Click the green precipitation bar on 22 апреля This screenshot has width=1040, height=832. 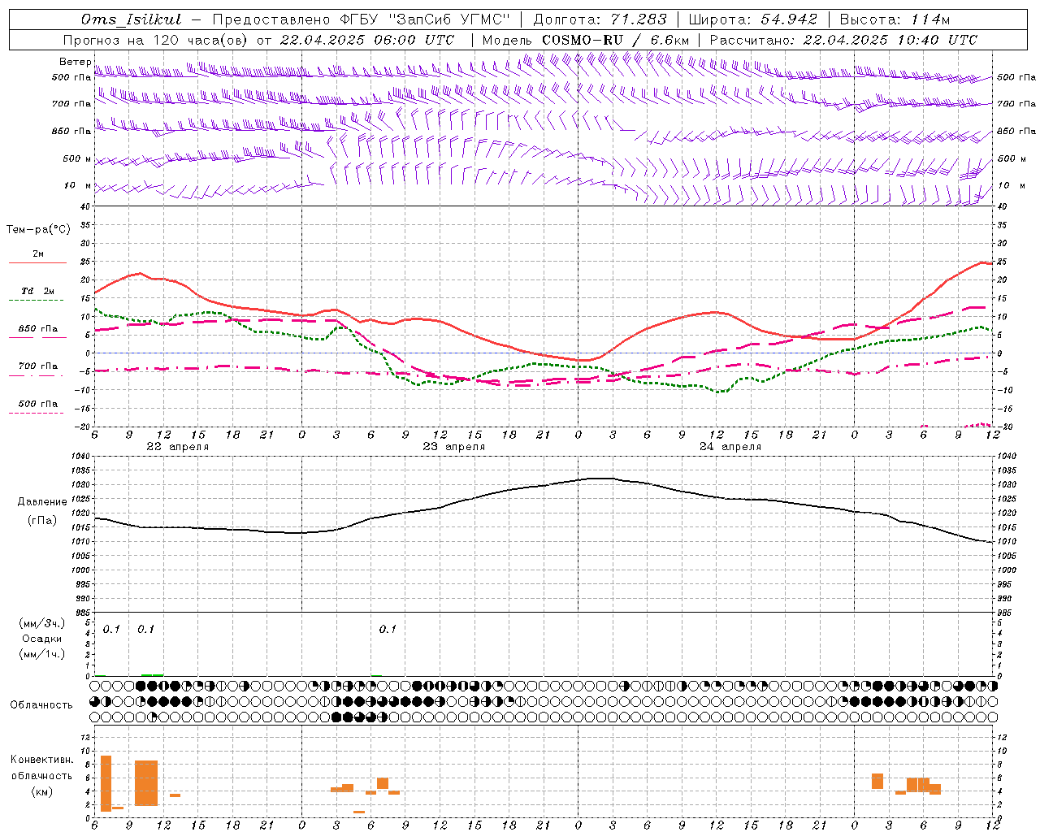point(152,674)
